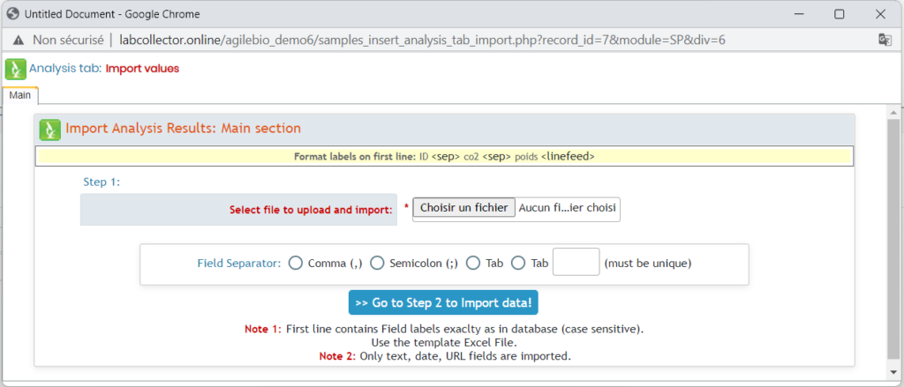Viewport: 904px width, 387px height.
Task: Open the Google Translate icon in address bar
Action: tap(885, 39)
